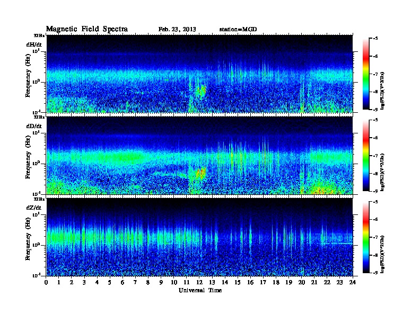Click the "station=MGD" label

pos(238,29)
